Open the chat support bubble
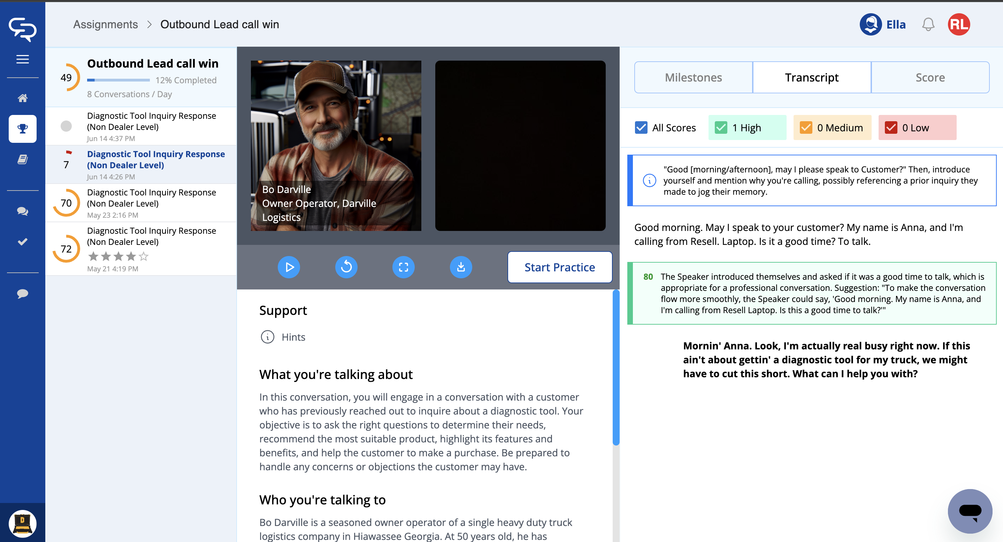 point(970,511)
